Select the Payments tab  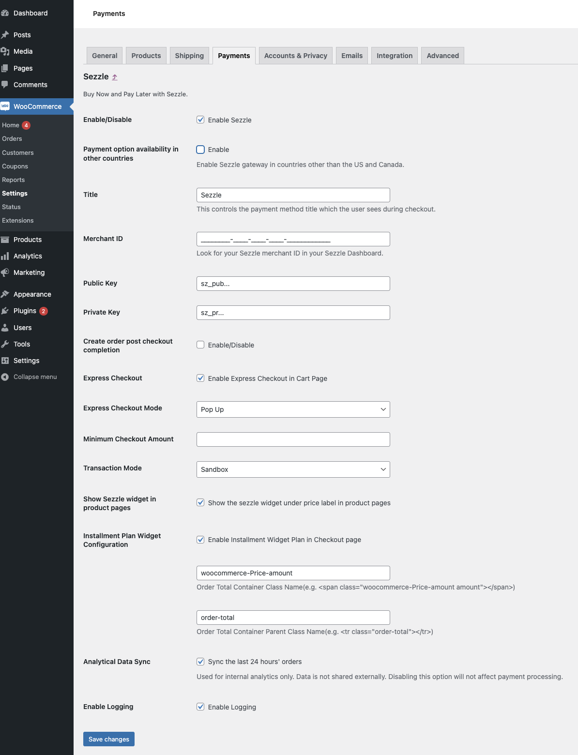click(x=234, y=56)
